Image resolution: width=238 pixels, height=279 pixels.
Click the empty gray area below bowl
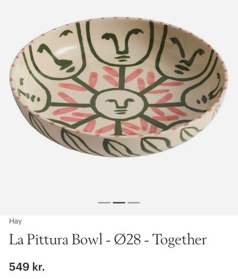[x=119, y=180]
